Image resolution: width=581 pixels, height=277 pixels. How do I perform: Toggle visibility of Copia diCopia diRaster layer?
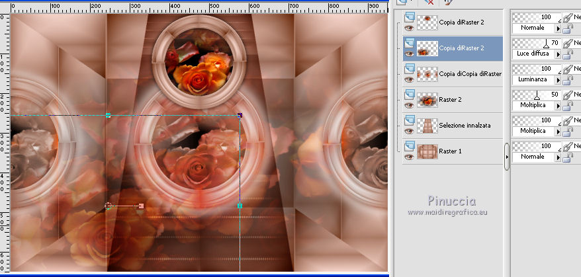(x=409, y=79)
